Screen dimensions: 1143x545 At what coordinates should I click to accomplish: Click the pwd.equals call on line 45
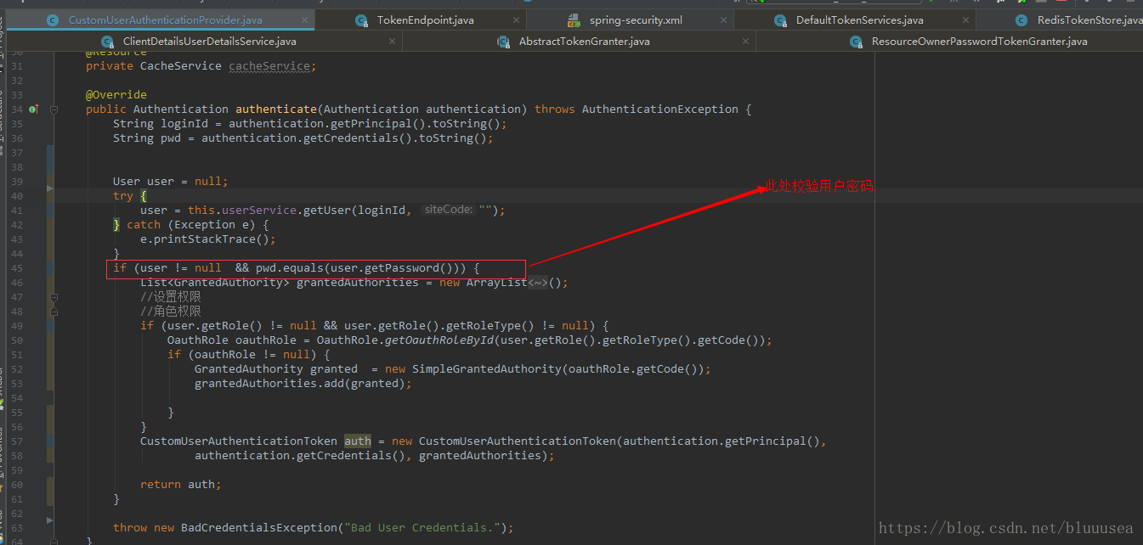[x=290, y=268]
